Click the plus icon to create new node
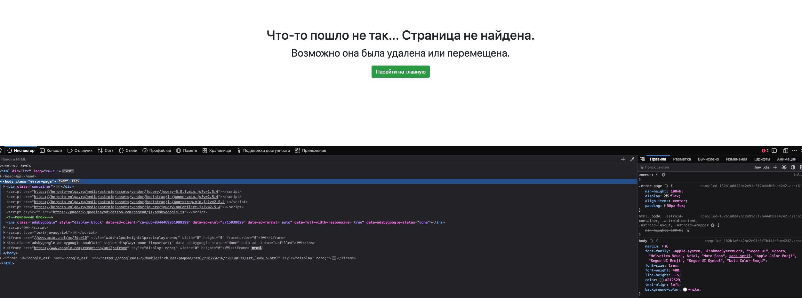The width and height of the screenshot is (802, 298). (x=623, y=159)
